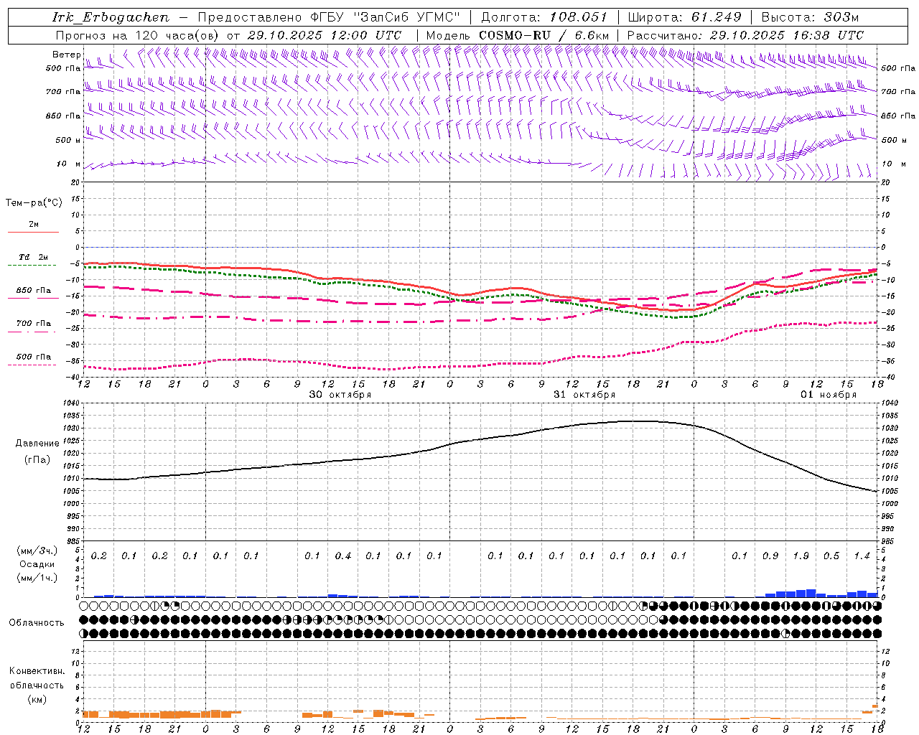Click the 0.5 precipitation value

pyautogui.click(x=831, y=556)
